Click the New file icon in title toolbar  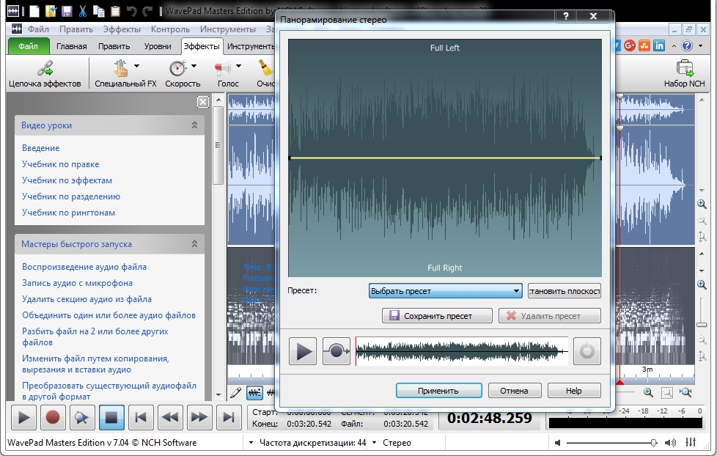[x=34, y=11]
